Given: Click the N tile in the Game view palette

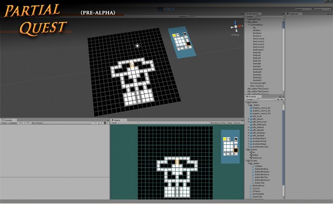Looking at the screenshot, I should (x=236, y=139).
